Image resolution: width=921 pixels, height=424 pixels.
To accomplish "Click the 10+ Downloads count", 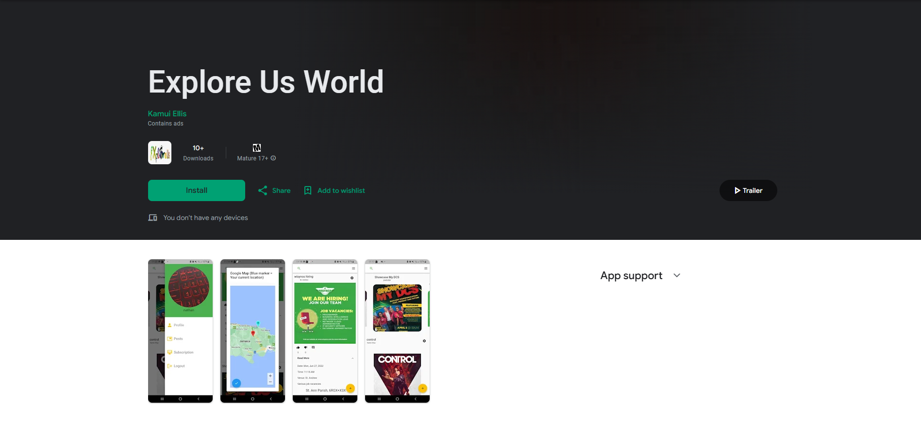I will 198,153.
